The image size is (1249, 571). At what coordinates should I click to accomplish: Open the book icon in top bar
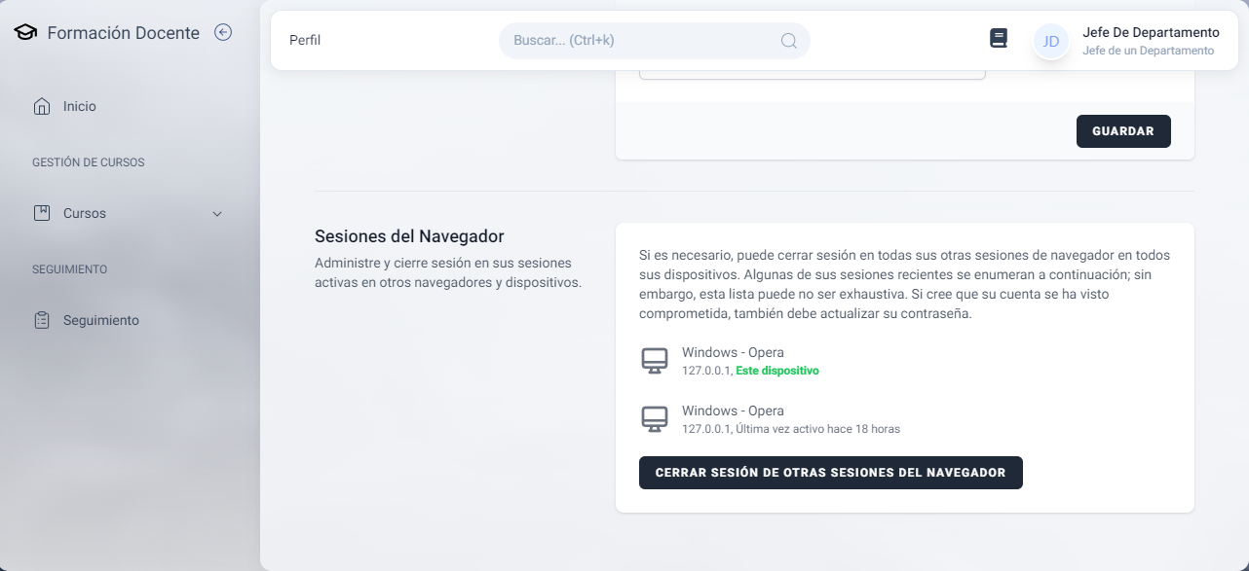click(x=998, y=39)
